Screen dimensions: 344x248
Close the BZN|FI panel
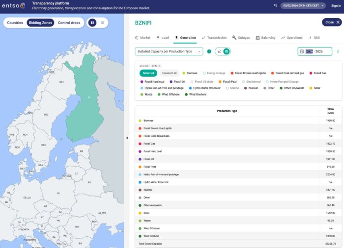pos(332,23)
